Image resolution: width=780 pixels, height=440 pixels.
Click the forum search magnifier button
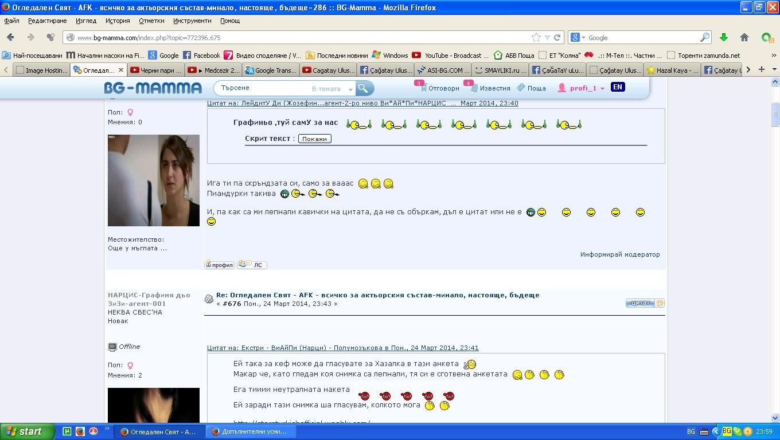pyautogui.click(x=363, y=88)
